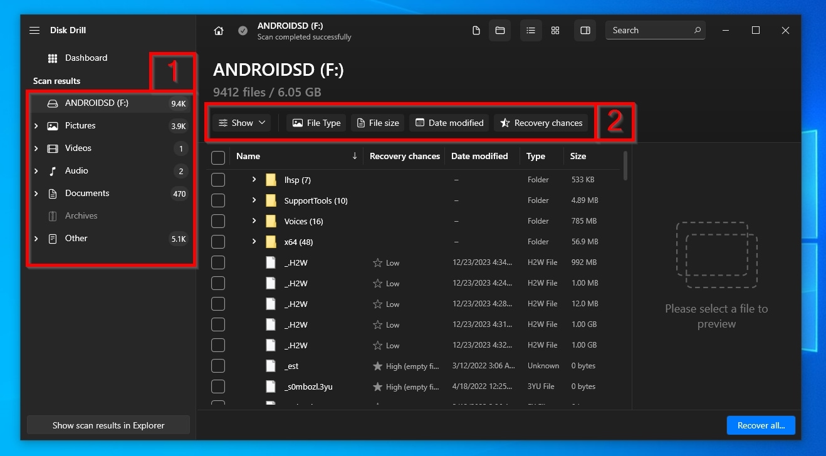Check the box for _est file
The height and width of the screenshot is (456, 826).
click(218, 366)
